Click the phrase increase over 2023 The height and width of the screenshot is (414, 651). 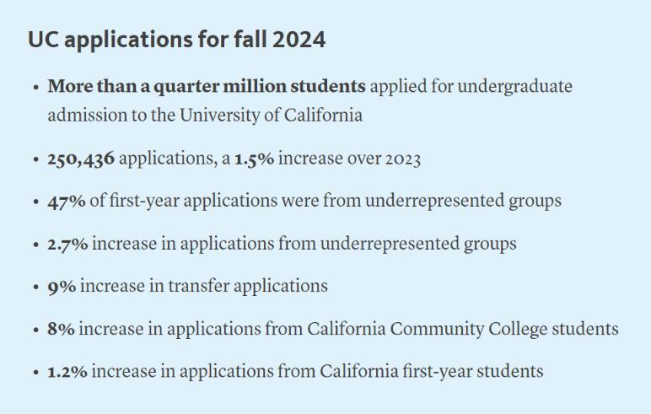point(350,159)
